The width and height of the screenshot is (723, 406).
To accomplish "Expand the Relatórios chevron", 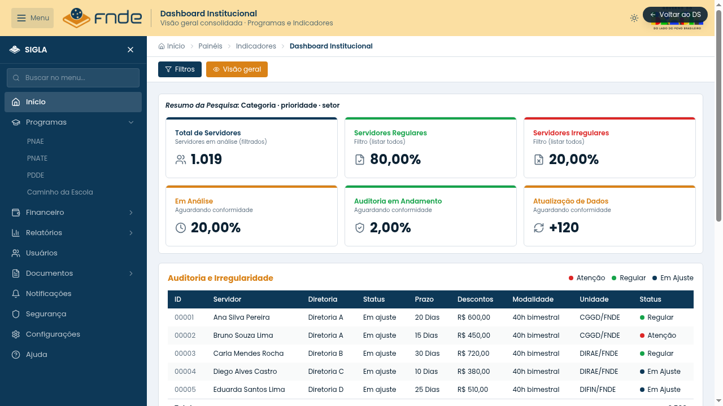I will coord(131,233).
